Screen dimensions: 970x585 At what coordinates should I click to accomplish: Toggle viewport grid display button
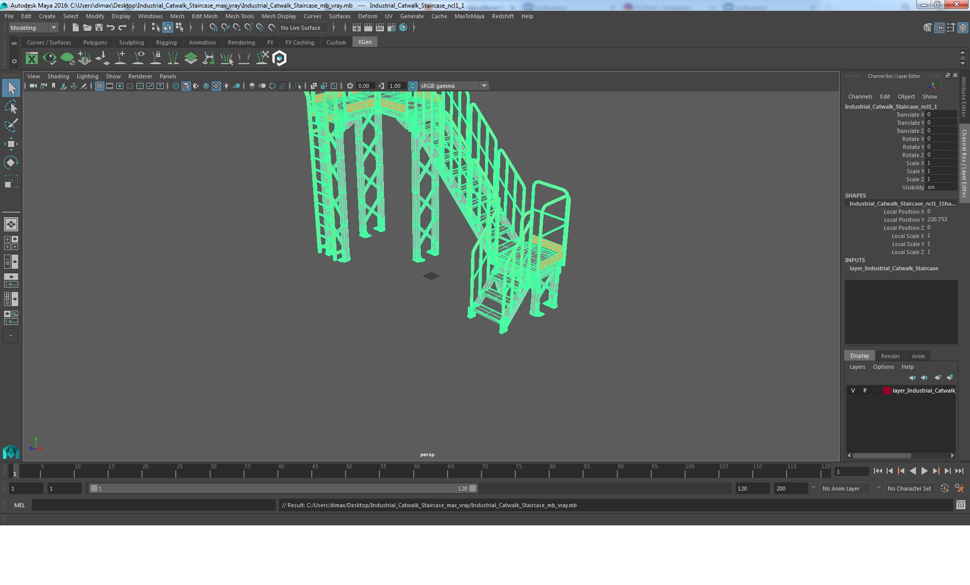tap(100, 86)
